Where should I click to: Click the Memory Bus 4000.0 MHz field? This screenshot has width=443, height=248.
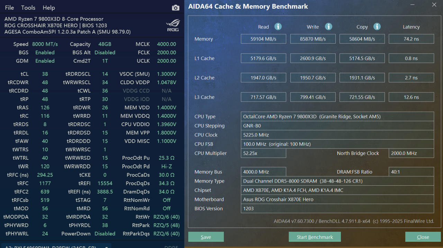tap(264, 172)
